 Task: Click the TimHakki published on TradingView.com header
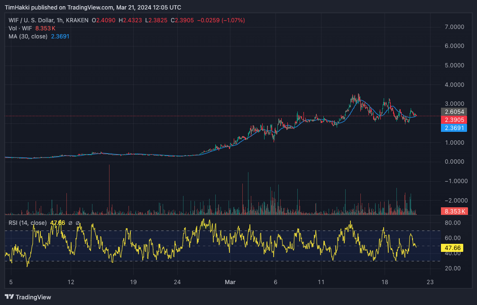pyautogui.click(x=93, y=7)
